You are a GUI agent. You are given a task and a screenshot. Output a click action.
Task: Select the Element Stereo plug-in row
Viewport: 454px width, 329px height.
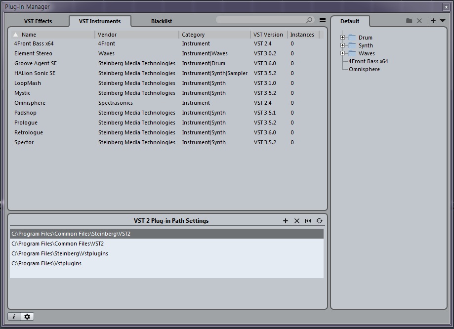pyautogui.click(x=167, y=53)
